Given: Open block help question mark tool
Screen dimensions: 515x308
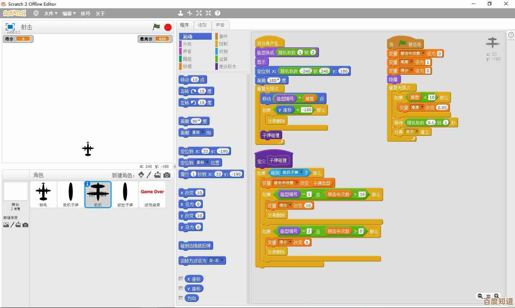Looking at the screenshot, I should click(x=217, y=13).
